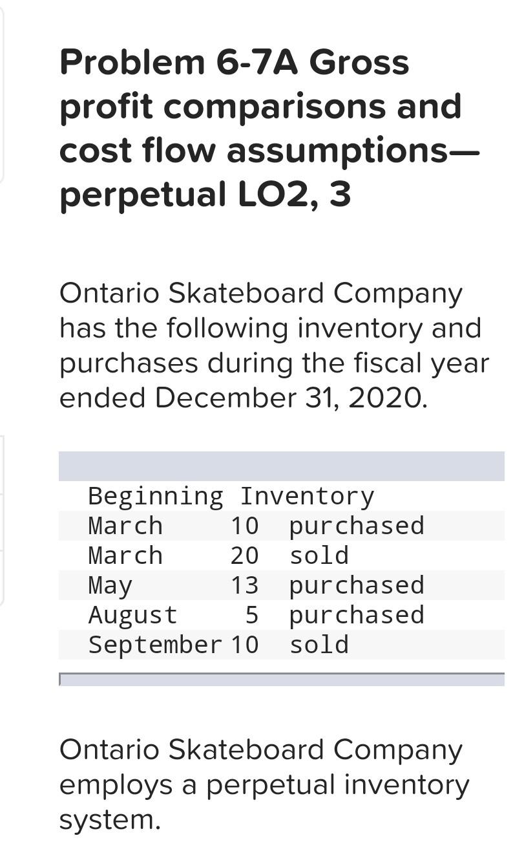Screen dimensions: 524x862
Task: Click the word "September" in the table
Action: click(155, 645)
